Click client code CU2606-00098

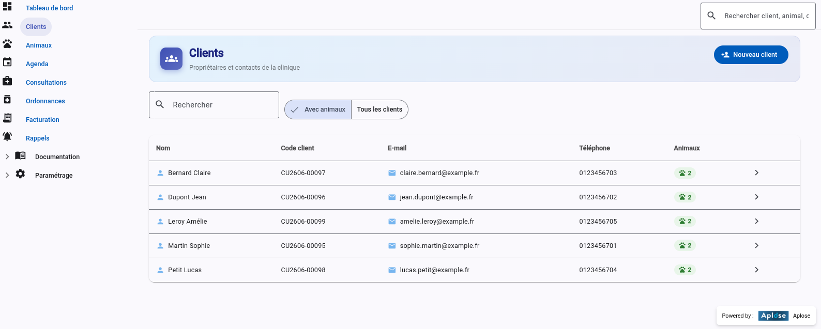pyautogui.click(x=303, y=270)
